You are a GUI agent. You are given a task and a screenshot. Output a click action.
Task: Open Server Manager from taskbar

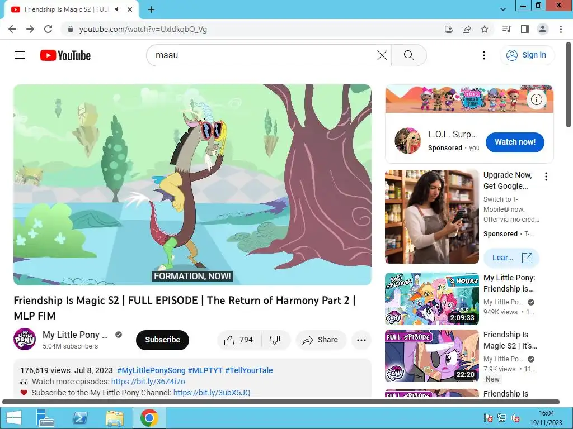pyautogui.click(x=45, y=418)
